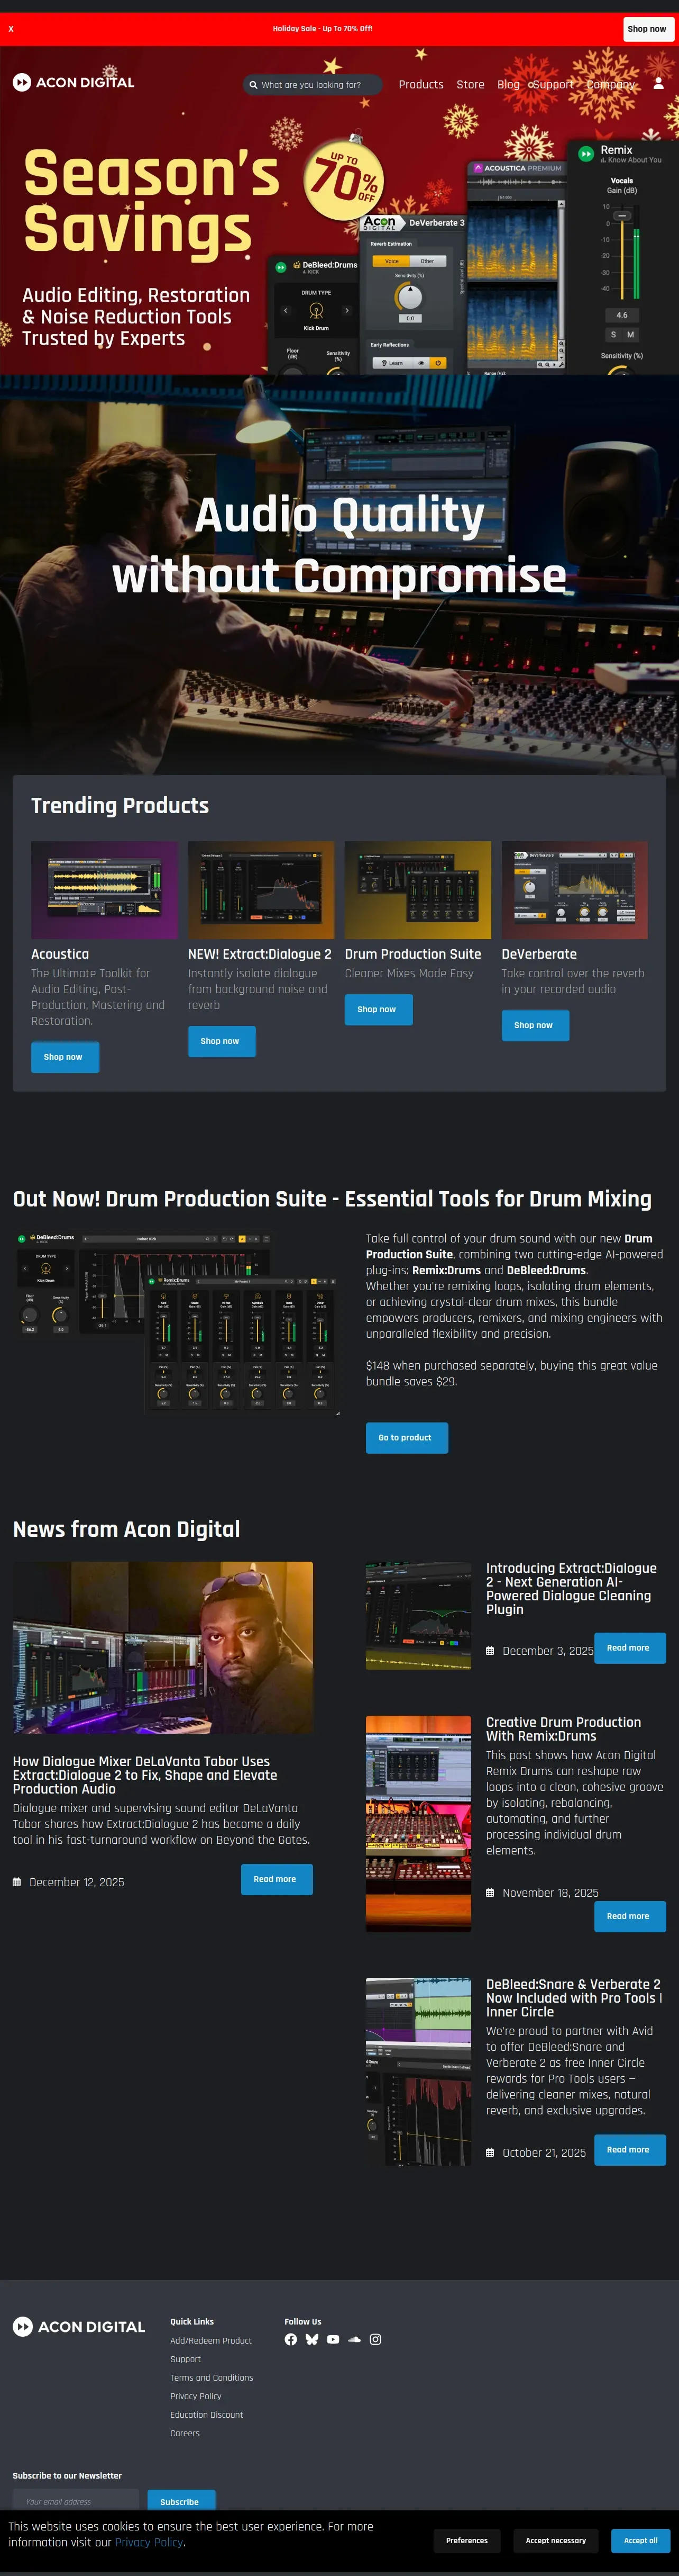Focus the 'What are you looking for?' search field
This screenshot has height=2576, width=679.
pyautogui.click(x=313, y=85)
